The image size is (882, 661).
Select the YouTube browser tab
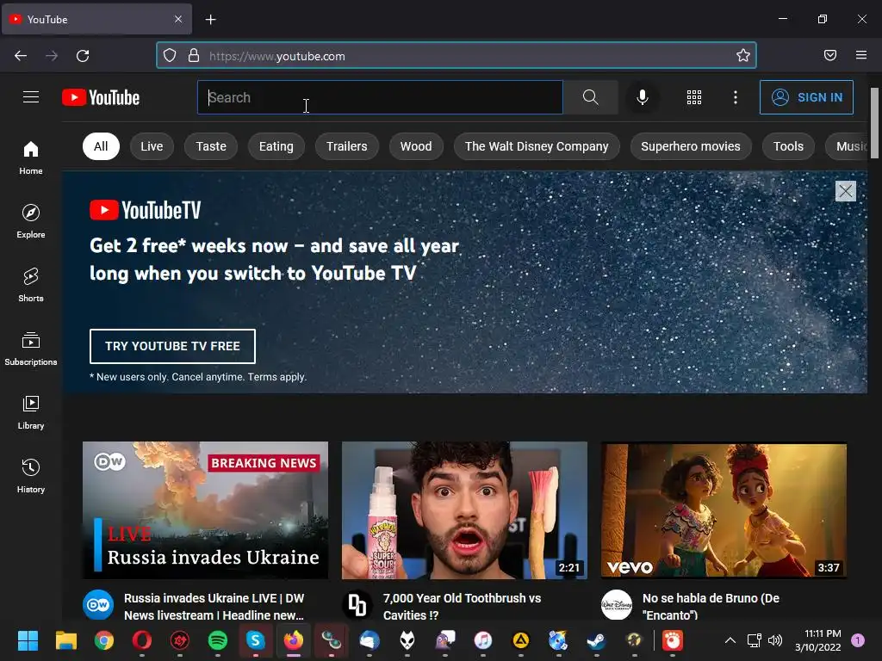pyautogui.click(x=96, y=19)
